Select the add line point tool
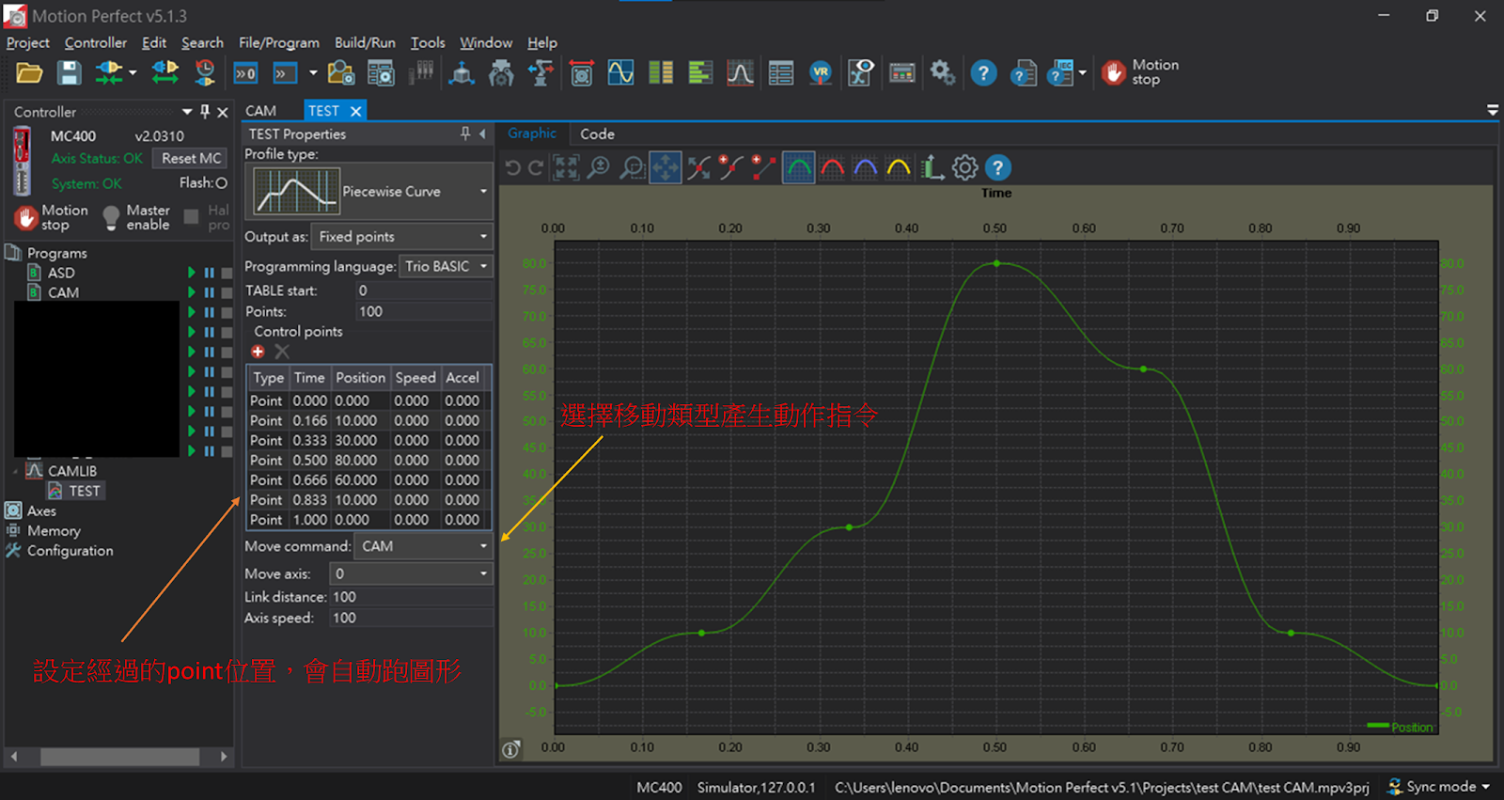This screenshot has height=800, width=1504. tap(763, 167)
